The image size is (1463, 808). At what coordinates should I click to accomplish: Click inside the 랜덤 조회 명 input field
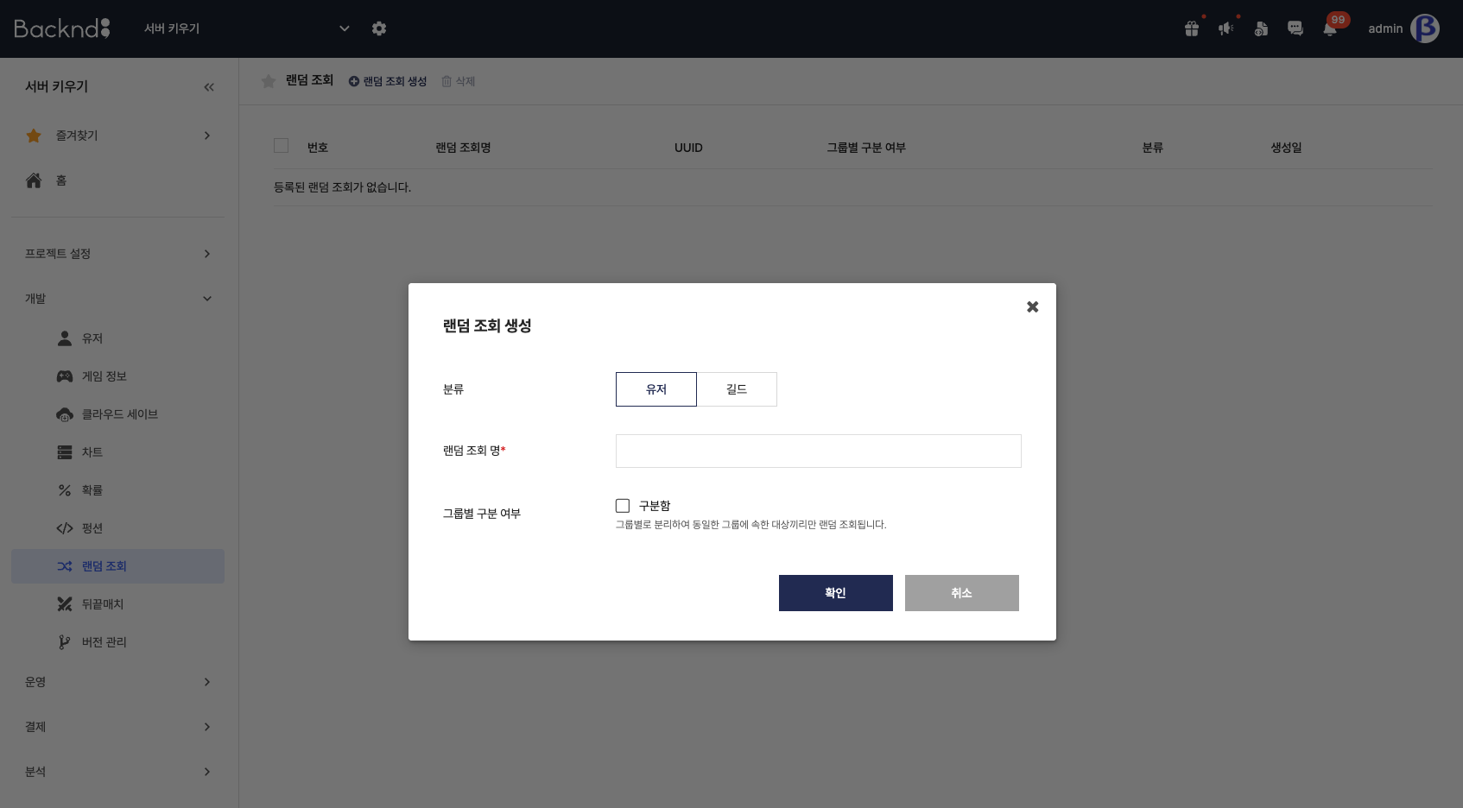[817, 451]
